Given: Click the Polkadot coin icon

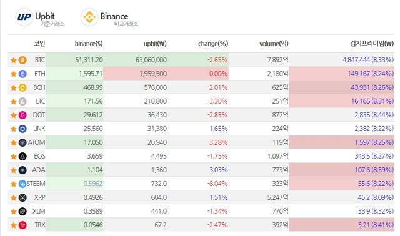Looking at the screenshot, I should click(x=22, y=116).
